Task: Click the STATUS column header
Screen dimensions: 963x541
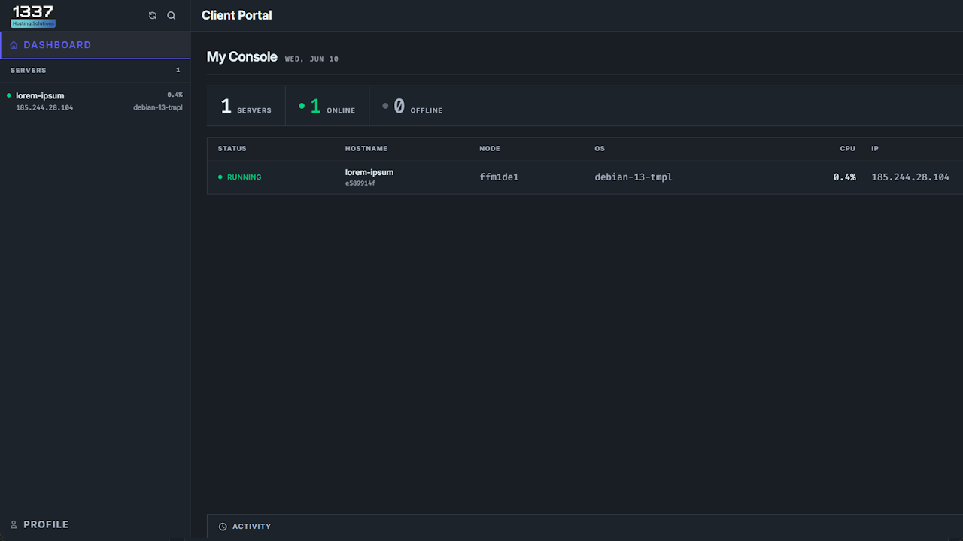Action: point(232,149)
